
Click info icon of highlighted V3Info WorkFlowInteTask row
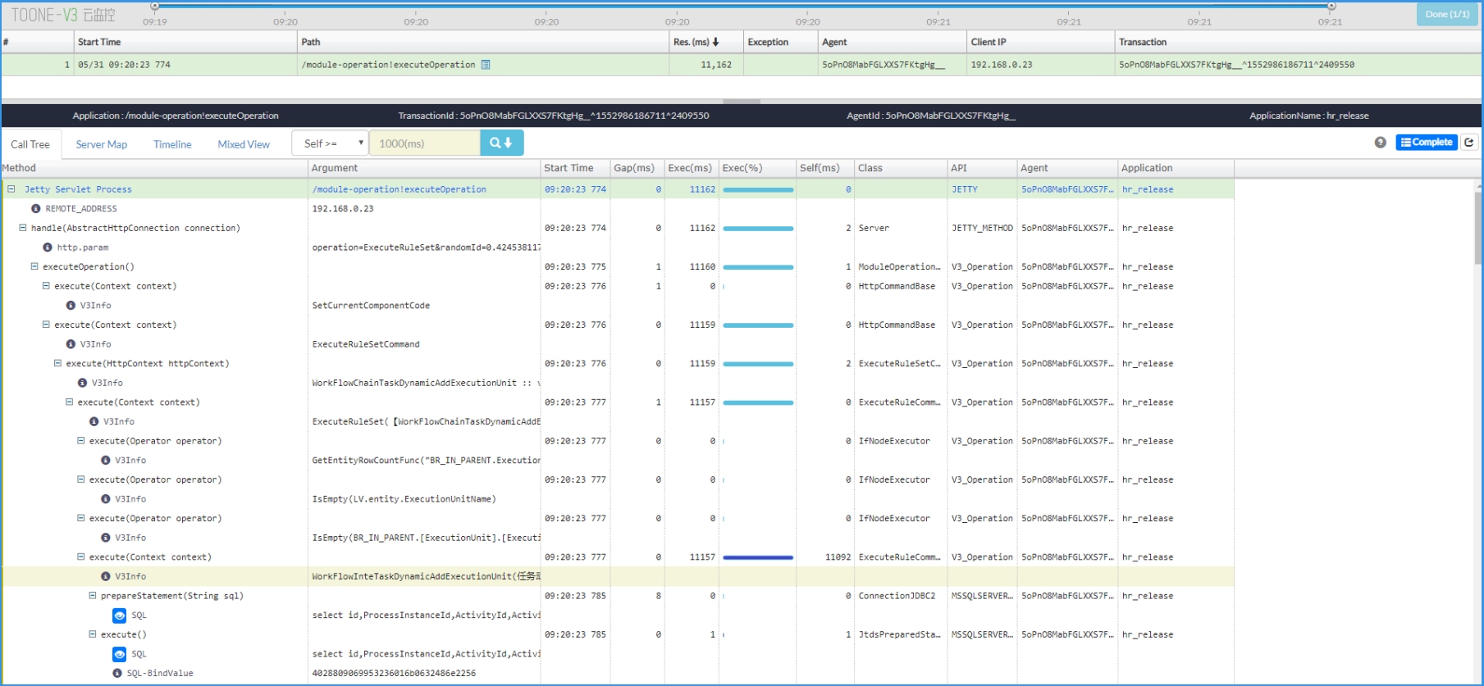pos(105,577)
